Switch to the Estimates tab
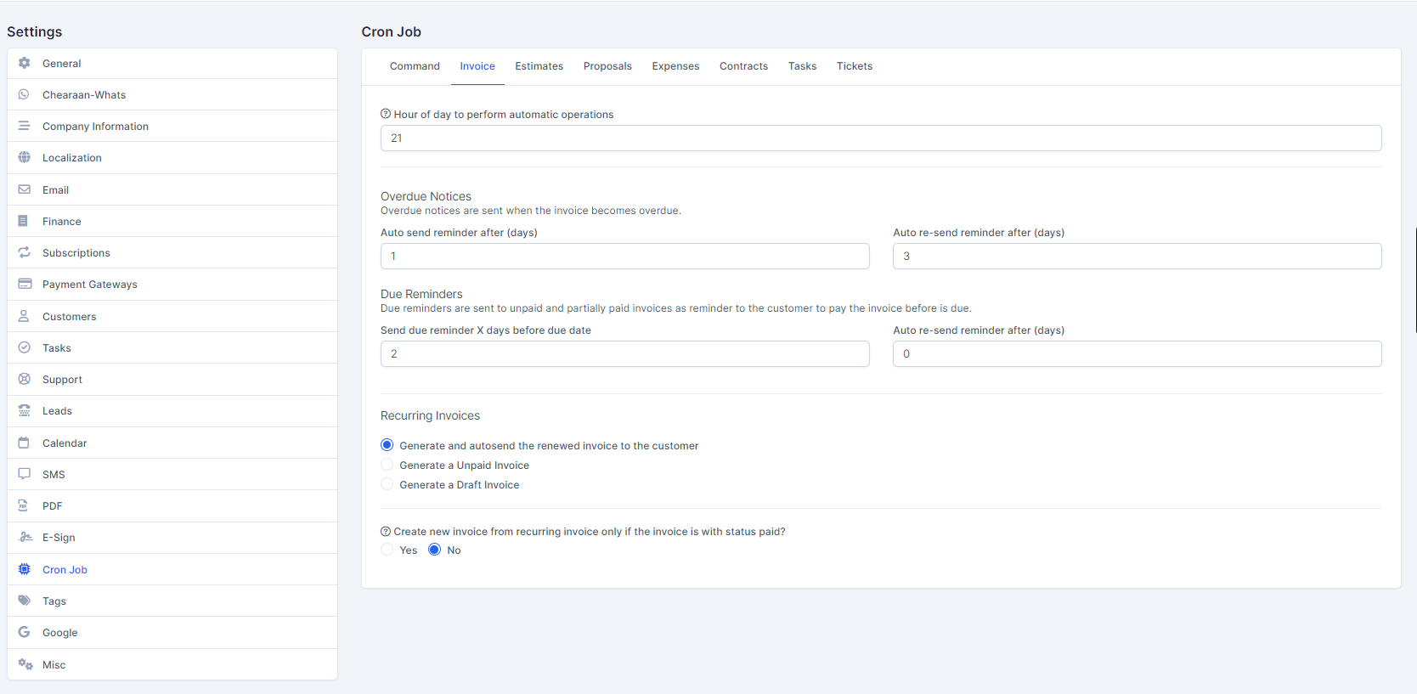 click(539, 66)
